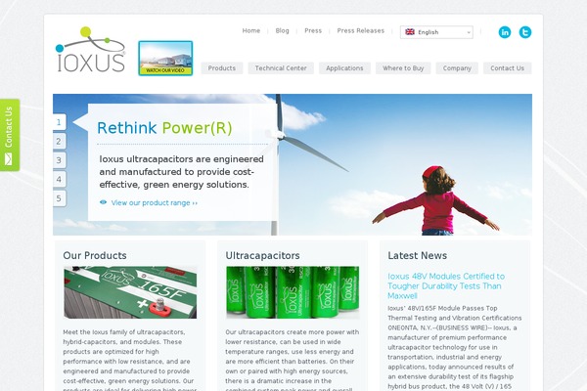587x391 pixels.
Task: Expand the English language dropdown
Action: (436, 32)
